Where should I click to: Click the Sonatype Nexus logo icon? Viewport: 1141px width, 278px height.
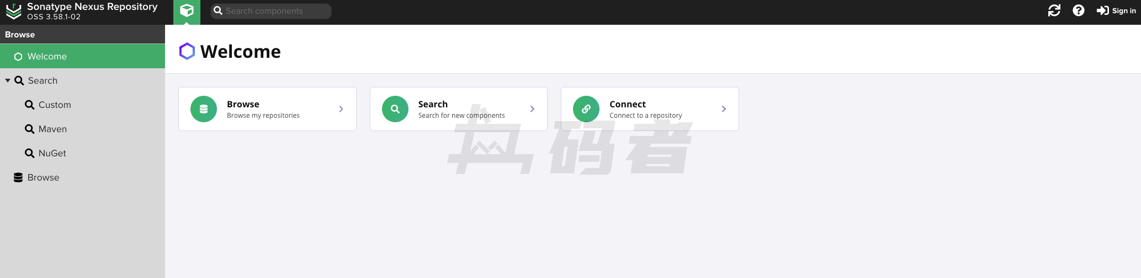click(x=13, y=12)
